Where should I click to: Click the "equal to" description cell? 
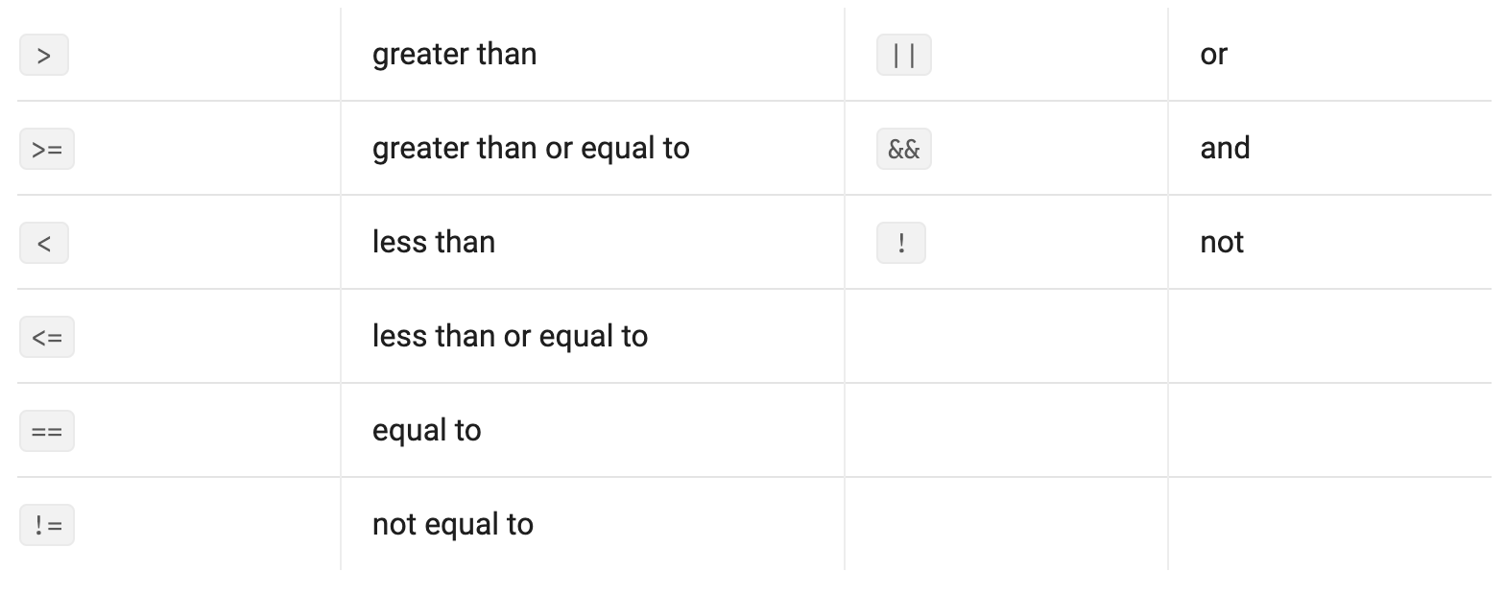point(426,430)
